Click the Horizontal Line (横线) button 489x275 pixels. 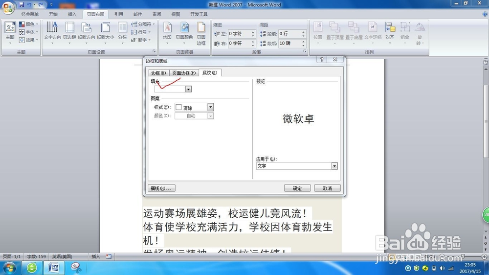tap(161, 188)
